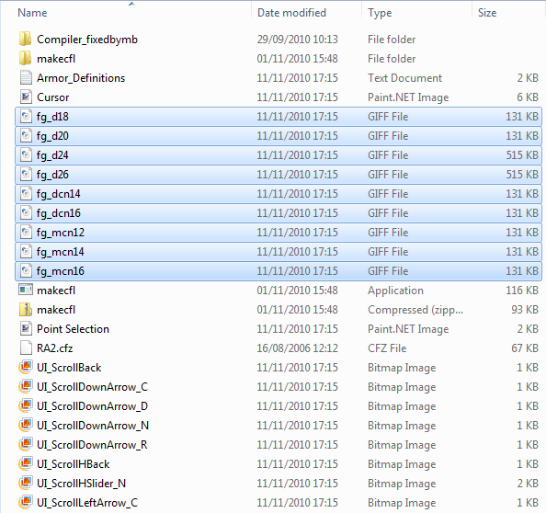Click the fg_dcn14 file name
Viewport: 546px width, 513px height.
(59, 194)
